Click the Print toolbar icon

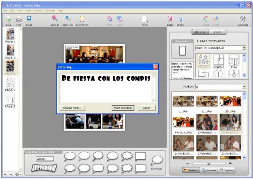(19, 19)
